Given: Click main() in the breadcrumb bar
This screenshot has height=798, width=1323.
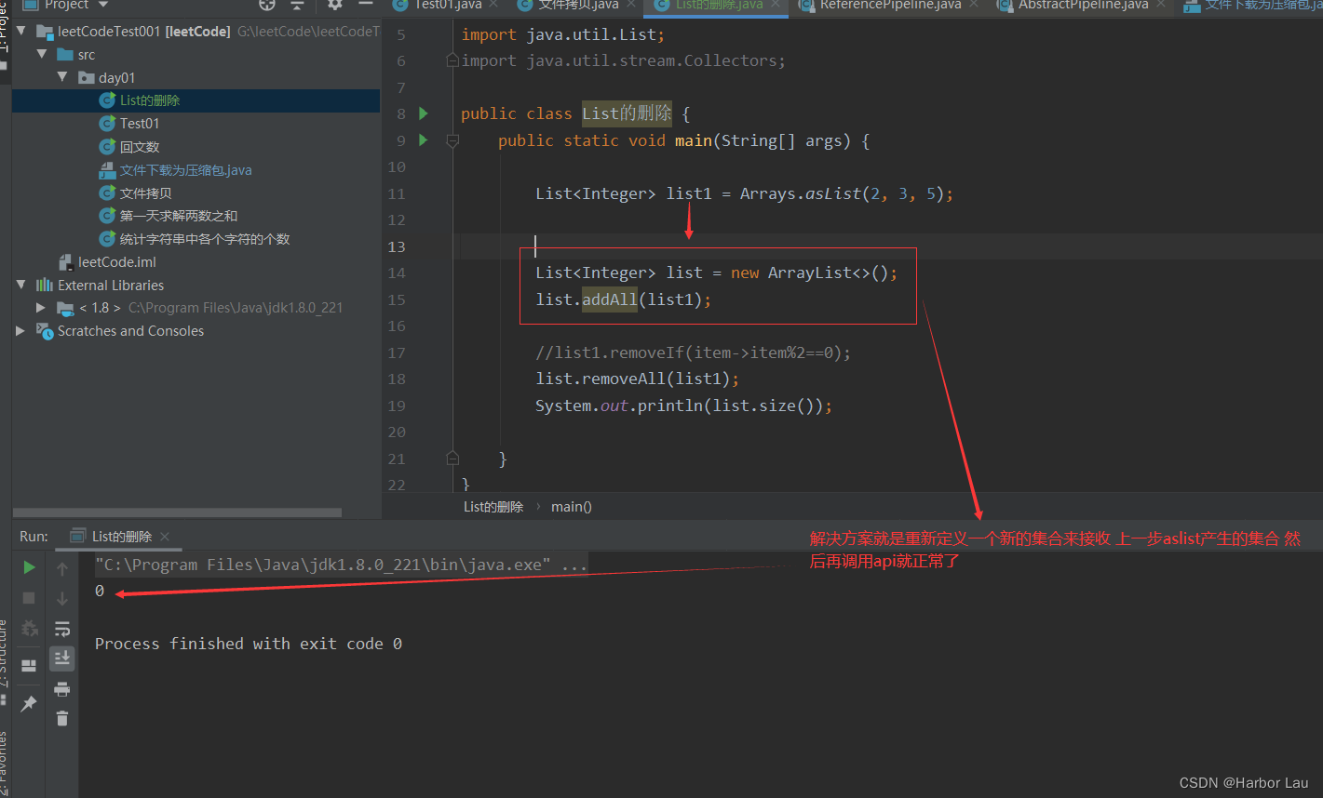Looking at the screenshot, I should coord(572,507).
